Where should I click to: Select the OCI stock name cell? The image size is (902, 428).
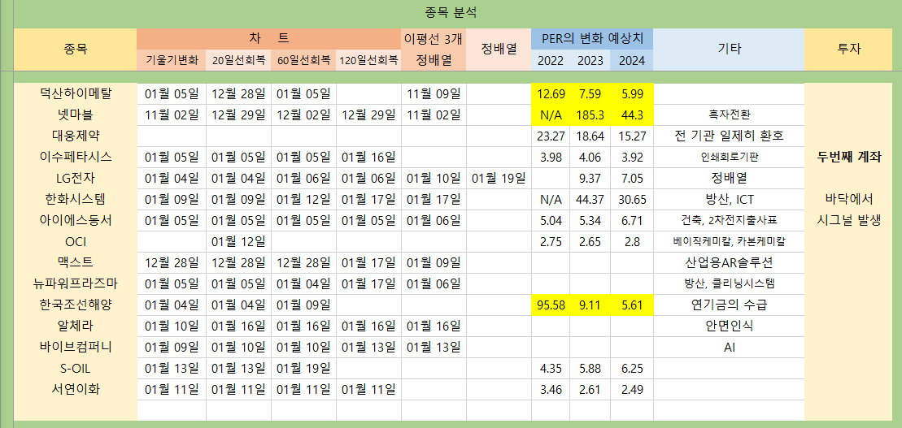[x=76, y=241]
